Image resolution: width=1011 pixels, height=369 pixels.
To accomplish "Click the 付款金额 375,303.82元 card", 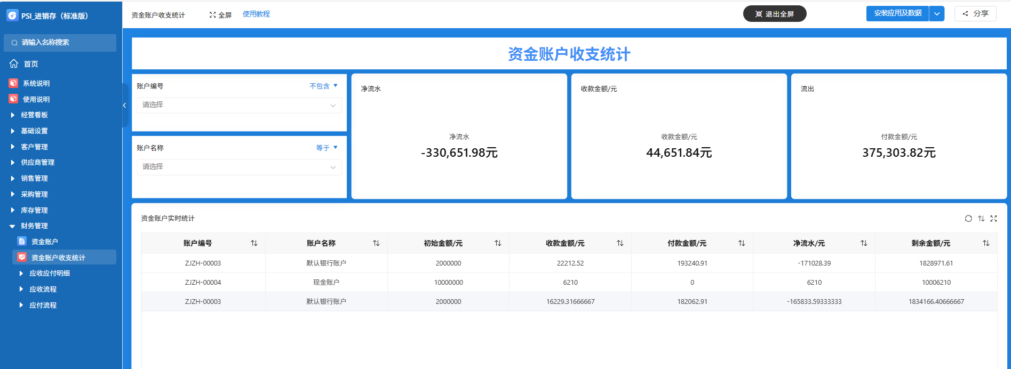I will click(899, 137).
